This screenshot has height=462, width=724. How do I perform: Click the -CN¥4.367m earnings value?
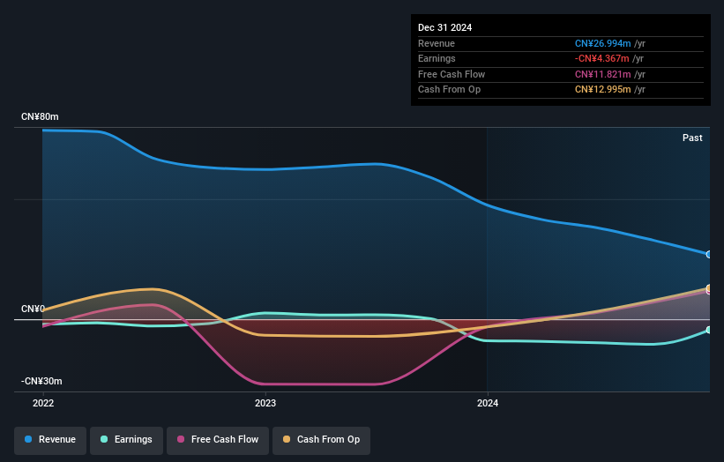601,58
